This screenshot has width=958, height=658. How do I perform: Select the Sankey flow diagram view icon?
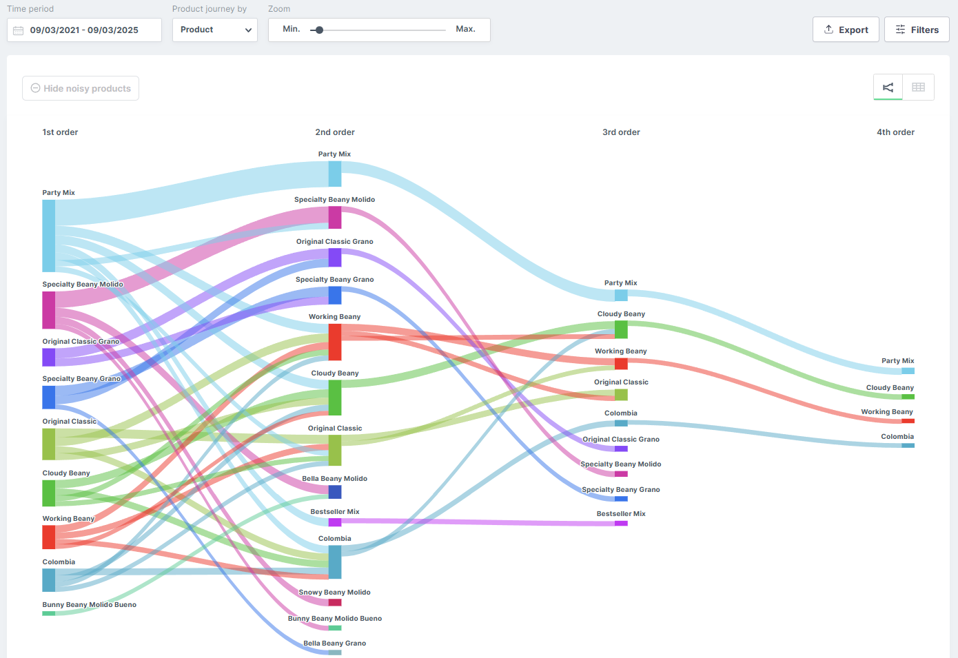point(888,87)
